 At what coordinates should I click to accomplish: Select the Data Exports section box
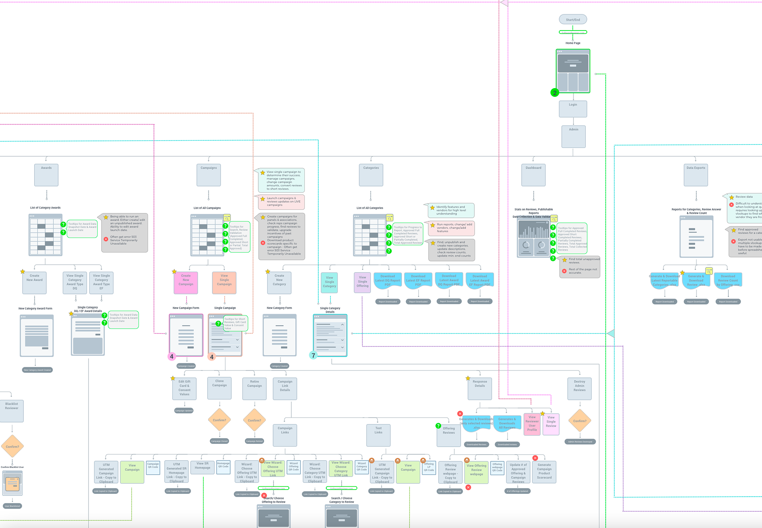point(696,175)
